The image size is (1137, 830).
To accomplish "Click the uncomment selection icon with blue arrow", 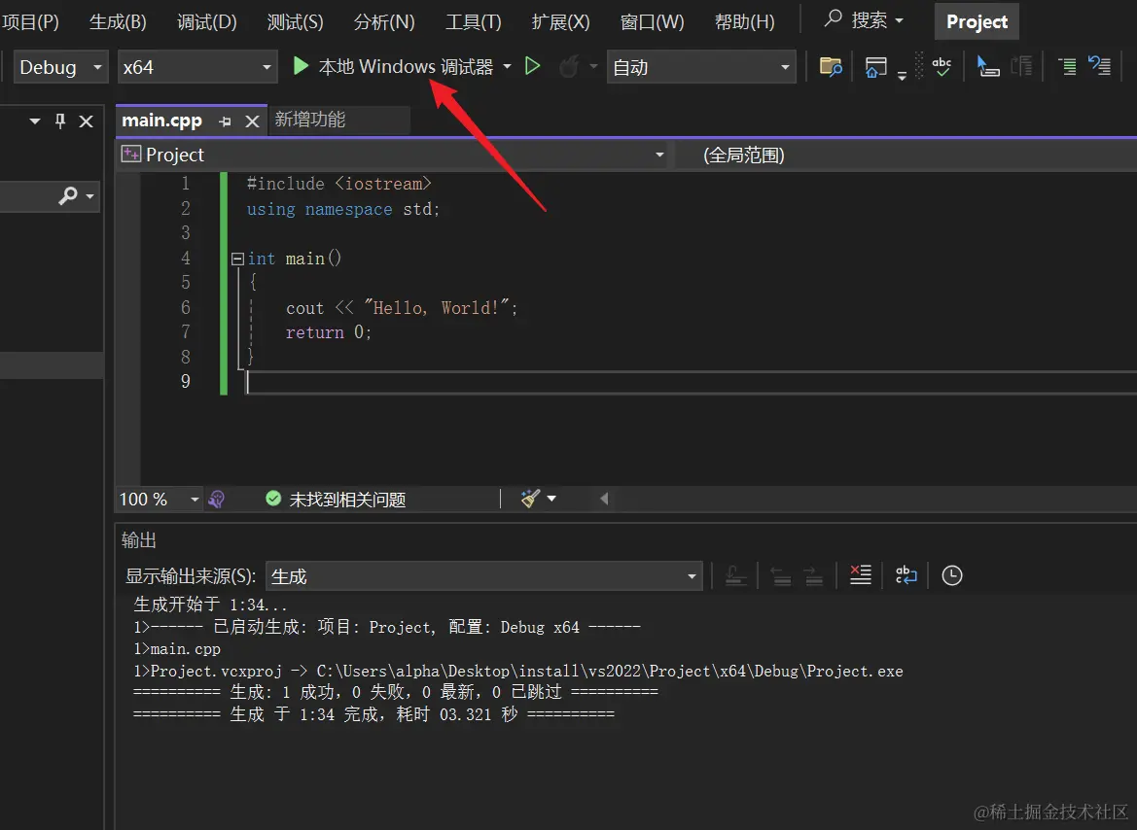I will click(x=1099, y=67).
